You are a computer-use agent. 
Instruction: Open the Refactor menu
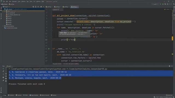(24, 1)
